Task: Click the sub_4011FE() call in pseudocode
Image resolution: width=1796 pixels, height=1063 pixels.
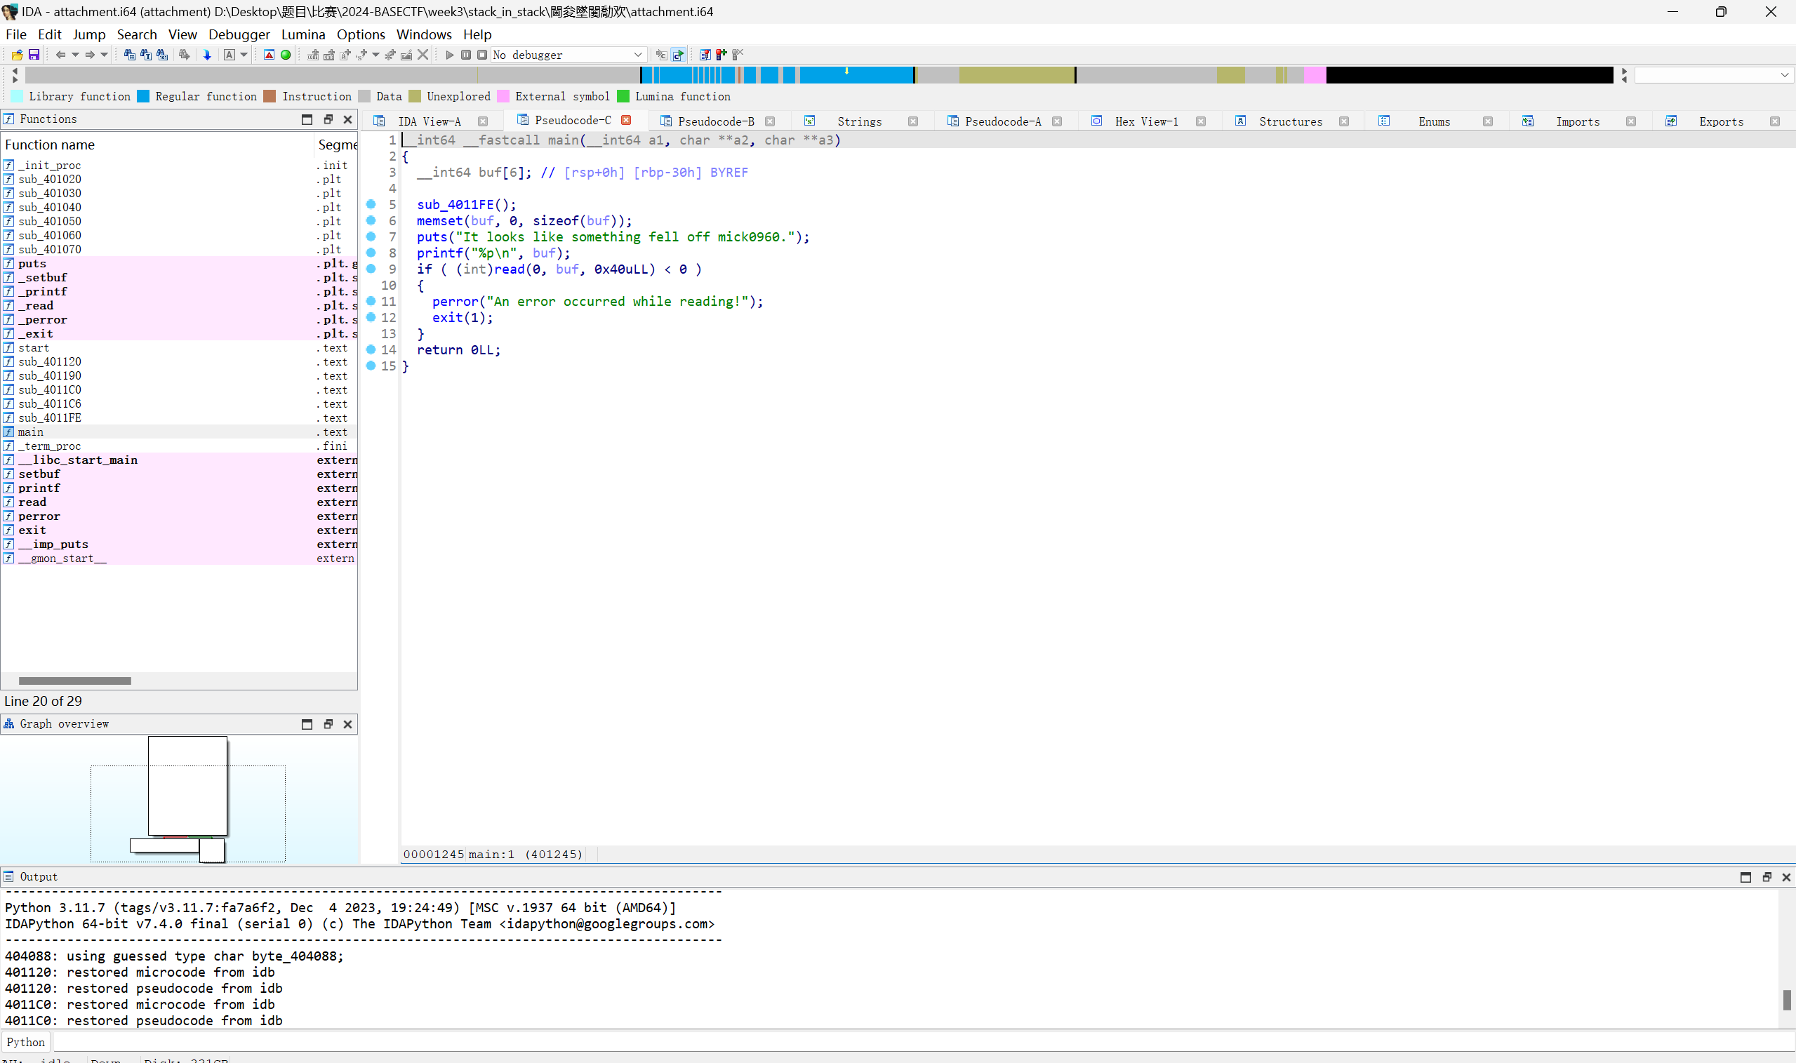Action: [x=465, y=205]
